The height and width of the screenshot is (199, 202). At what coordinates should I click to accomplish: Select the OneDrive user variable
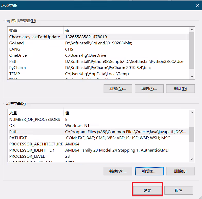98,55
